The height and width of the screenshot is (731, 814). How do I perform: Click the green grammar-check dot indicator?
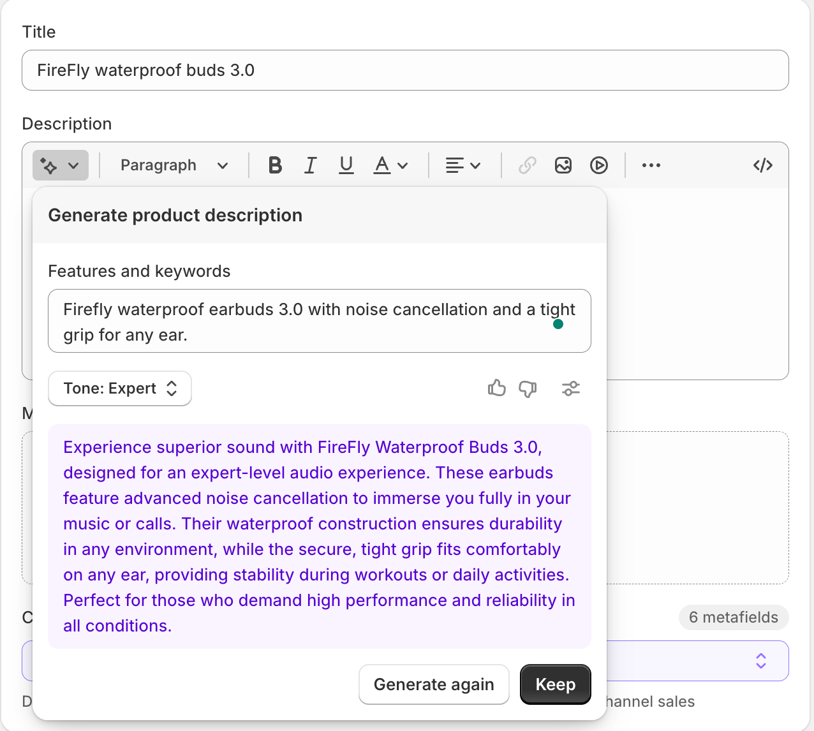pyautogui.click(x=558, y=324)
